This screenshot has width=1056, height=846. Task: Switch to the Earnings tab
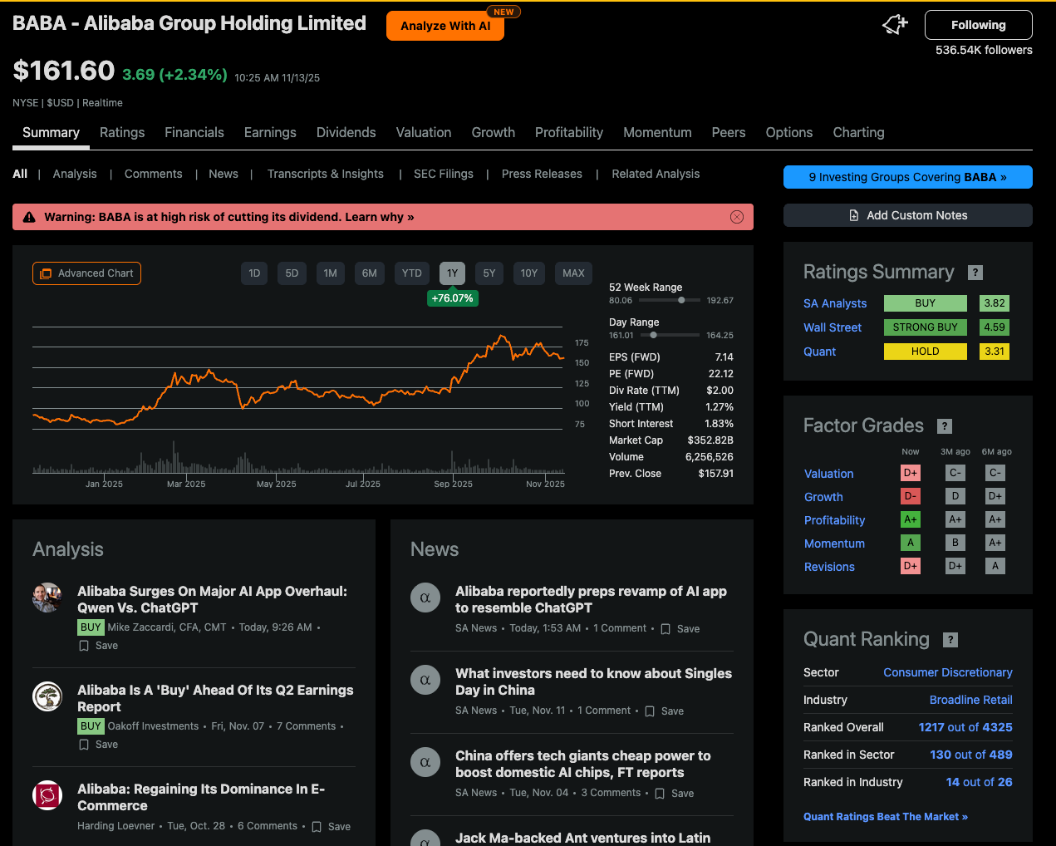pos(270,133)
